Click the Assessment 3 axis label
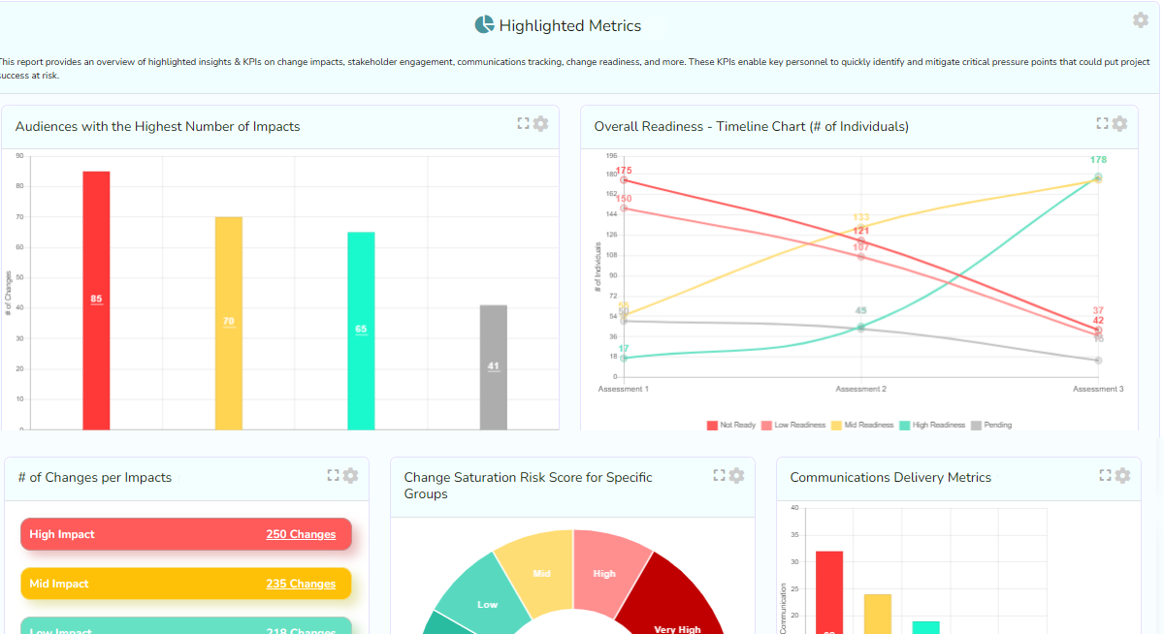1164x634 pixels. click(x=1098, y=389)
